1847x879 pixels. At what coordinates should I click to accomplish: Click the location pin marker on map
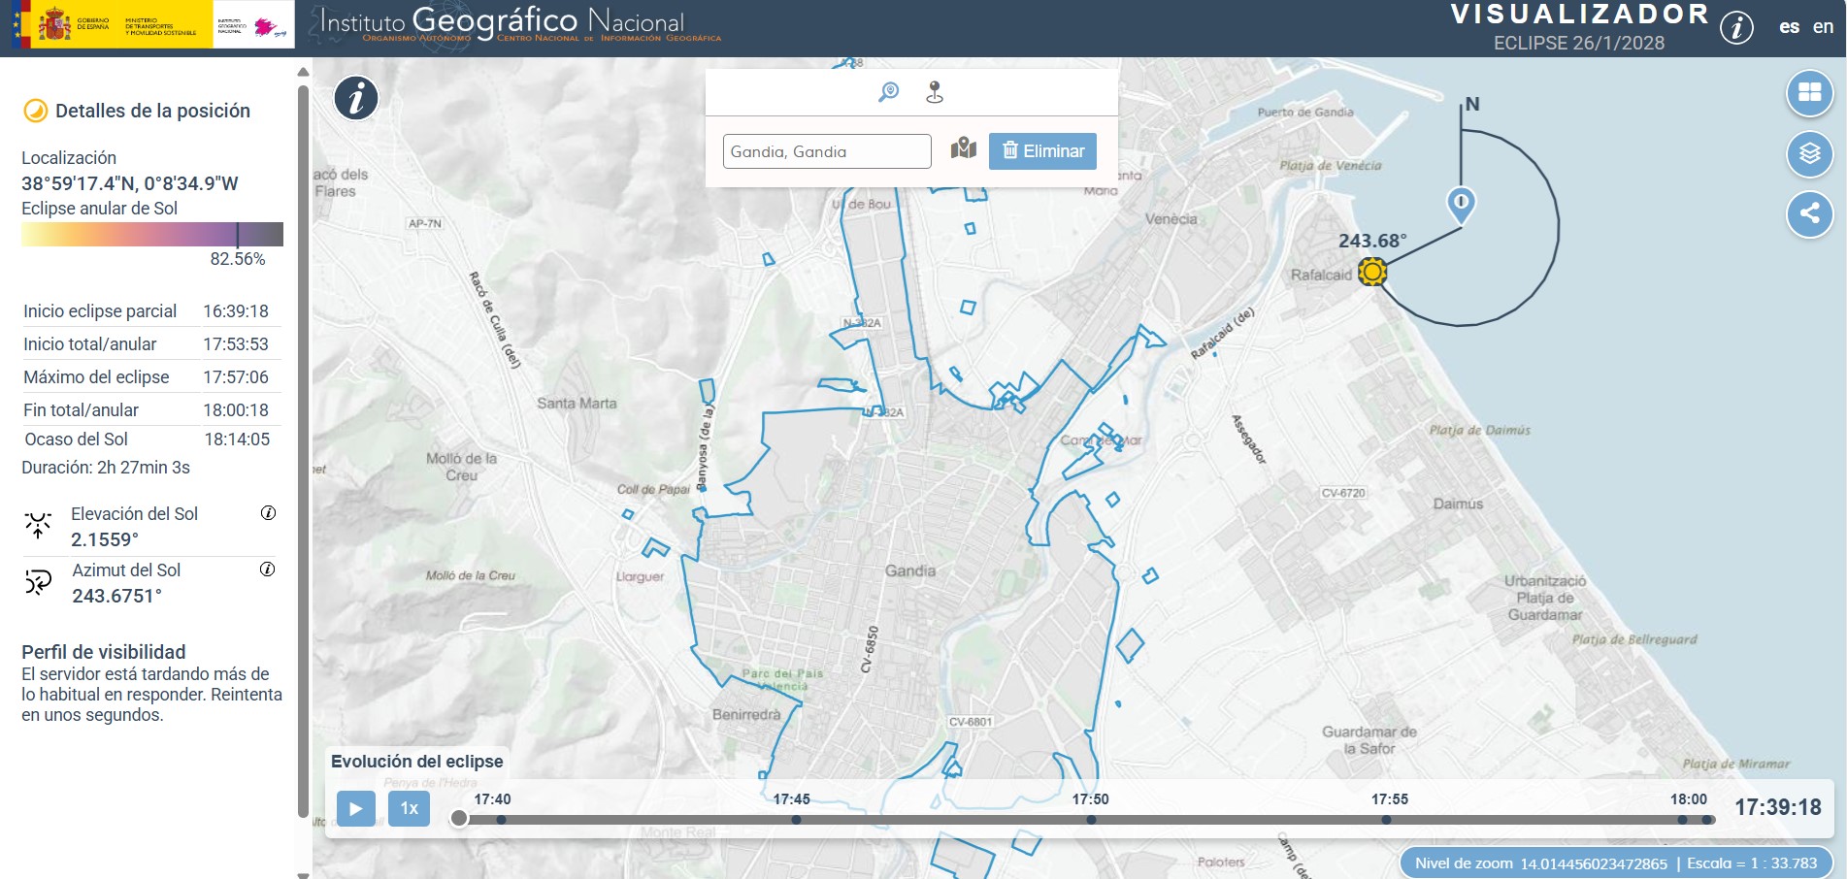click(x=1461, y=205)
